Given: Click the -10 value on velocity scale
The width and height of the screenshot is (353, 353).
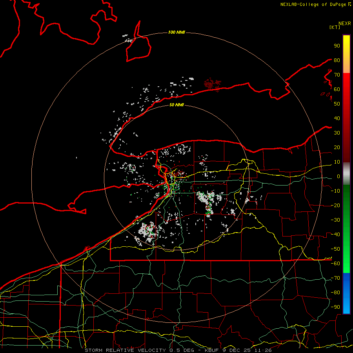Looking at the screenshot, I should tap(335, 191).
